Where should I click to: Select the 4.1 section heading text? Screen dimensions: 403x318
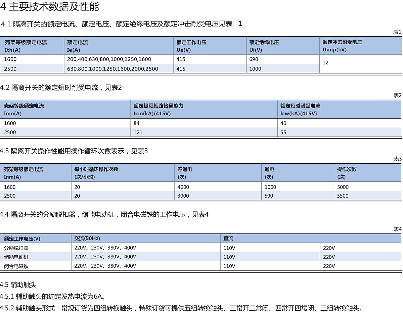(x=122, y=24)
